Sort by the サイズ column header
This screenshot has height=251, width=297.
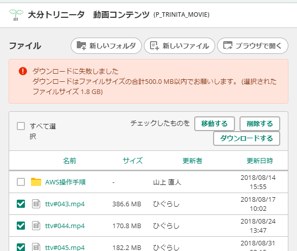(133, 161)
